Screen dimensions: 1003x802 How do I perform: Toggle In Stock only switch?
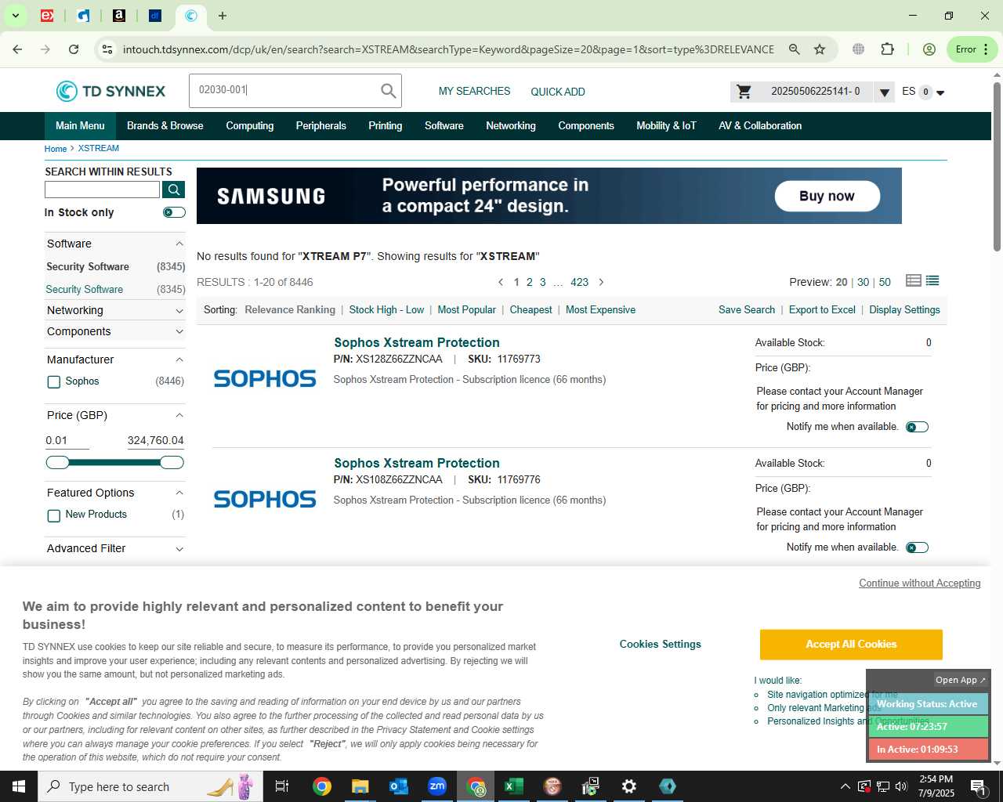pos(174,212)
